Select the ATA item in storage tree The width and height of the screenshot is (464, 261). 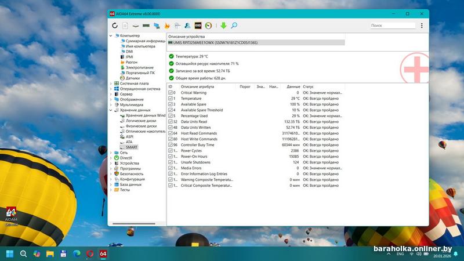tap(129, 142)
